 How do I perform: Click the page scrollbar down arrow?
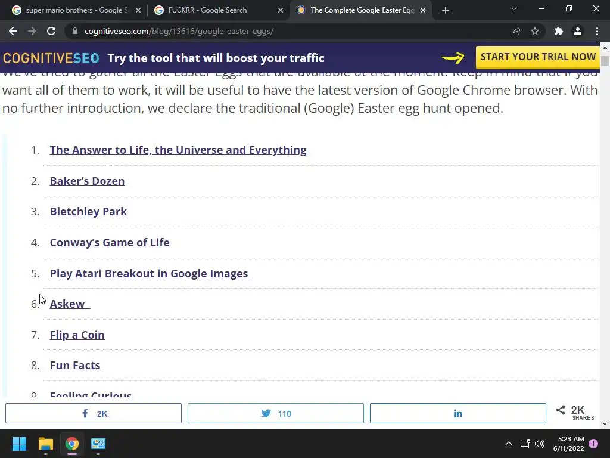605,424
